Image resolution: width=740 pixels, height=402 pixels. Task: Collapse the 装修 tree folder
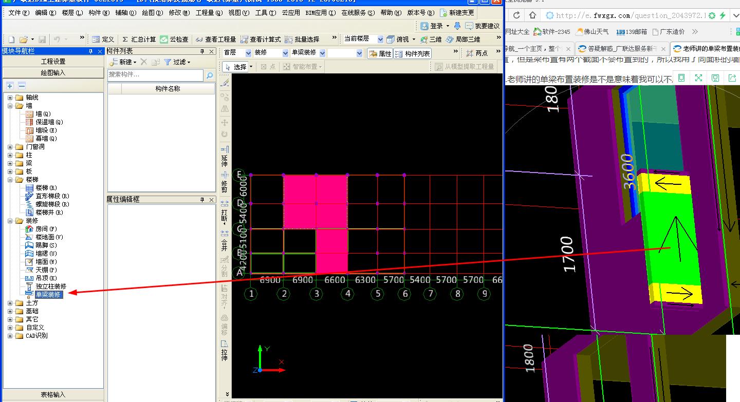10,221
